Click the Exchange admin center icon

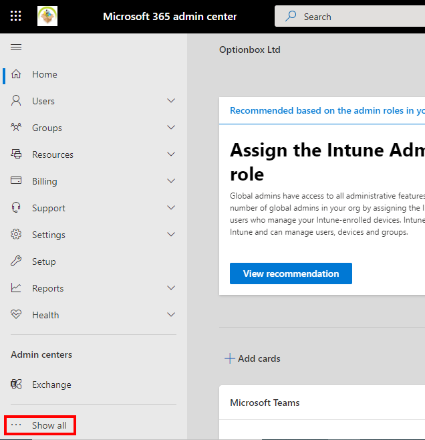click(16, 384)
